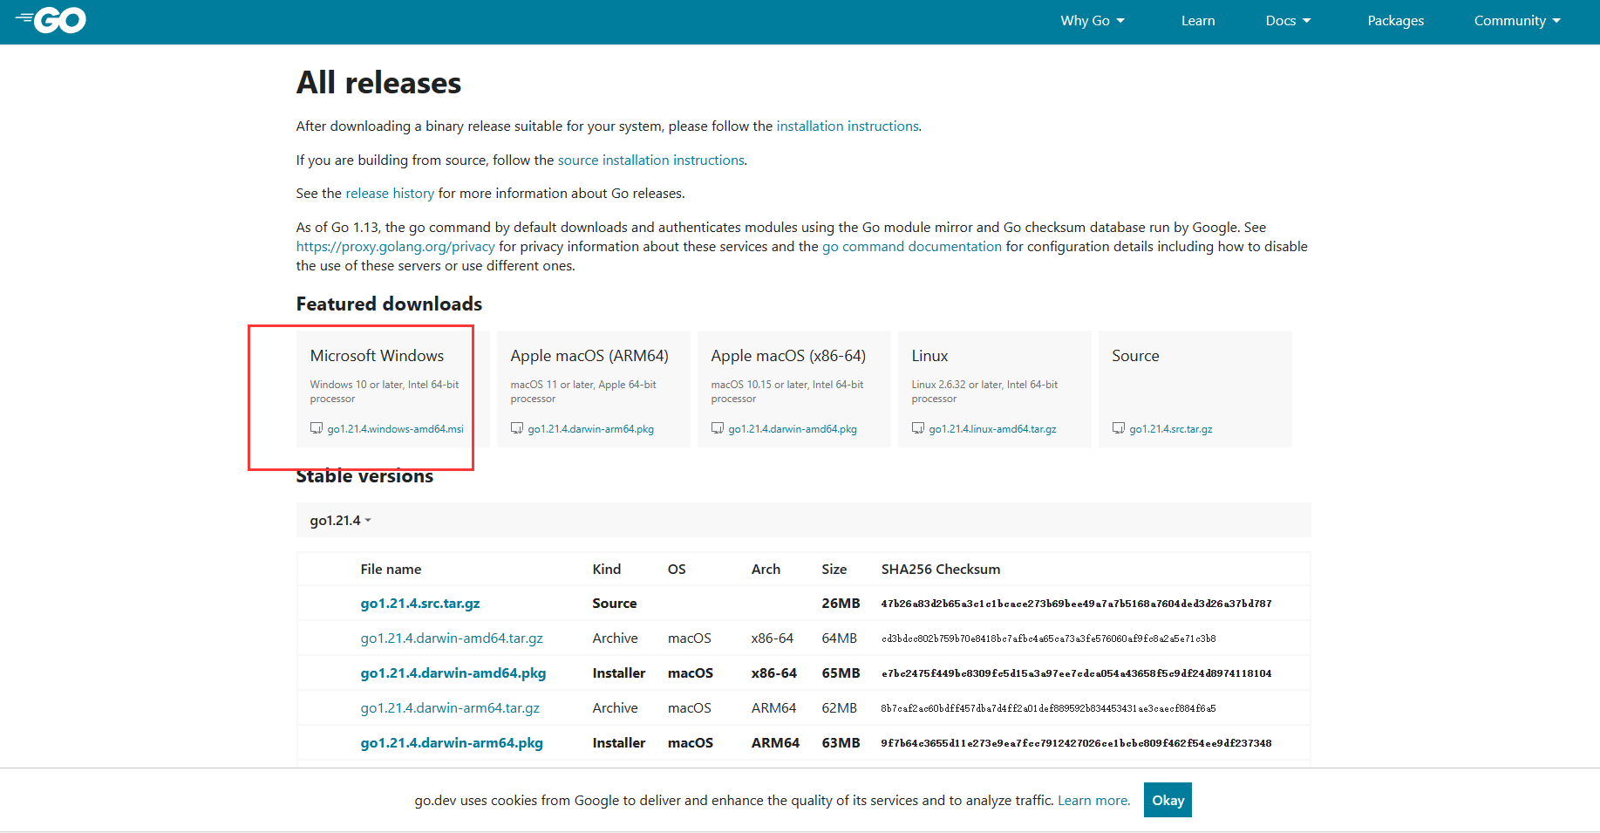
Task: Accept cookies with Okay button
Action: [1168, 800]
